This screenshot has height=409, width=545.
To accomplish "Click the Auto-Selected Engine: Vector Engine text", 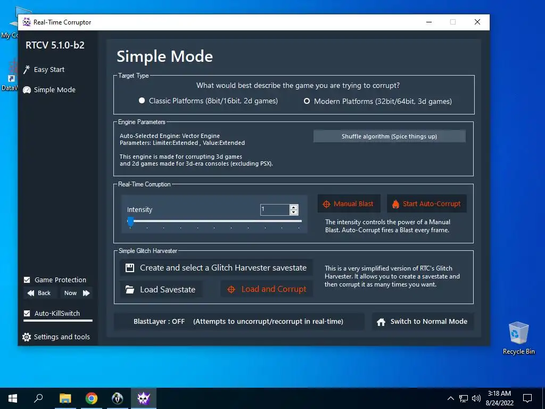I will [170, 136].
